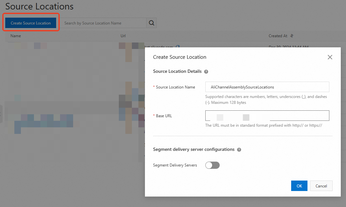Expand the collapsed sidebar handle on left edge
The width and height of the screenshot is (346, 207).
[x=1, y=114]
